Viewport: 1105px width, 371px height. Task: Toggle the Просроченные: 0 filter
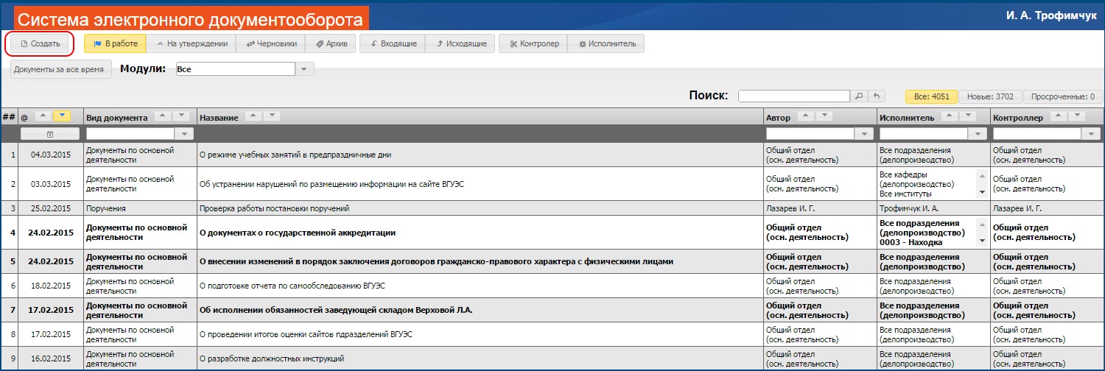tap(1062, 96)
